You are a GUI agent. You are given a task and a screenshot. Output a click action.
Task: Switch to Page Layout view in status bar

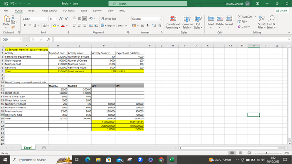click(x=240, y=153)
